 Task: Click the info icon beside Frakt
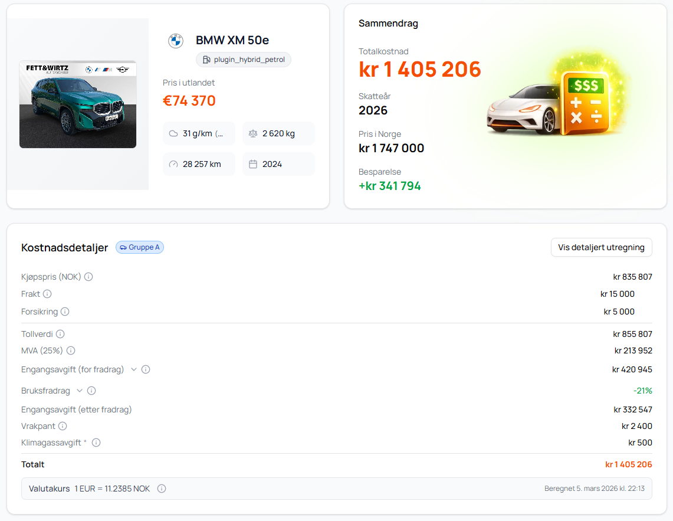click(47, 294)
